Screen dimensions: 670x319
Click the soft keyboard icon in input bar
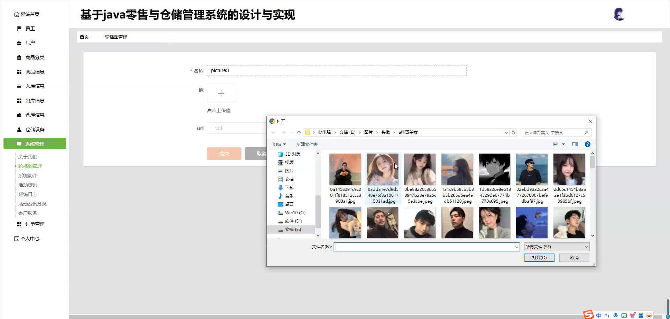[624, 316]
